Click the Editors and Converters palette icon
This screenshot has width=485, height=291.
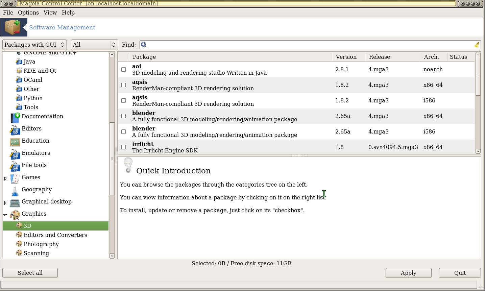click(19, 235)
